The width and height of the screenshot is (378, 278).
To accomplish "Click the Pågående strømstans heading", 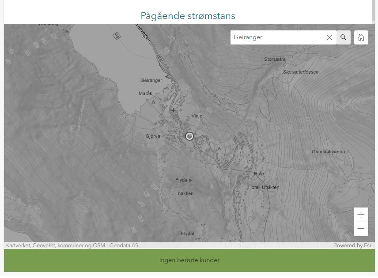I will [x=188, y=16].
